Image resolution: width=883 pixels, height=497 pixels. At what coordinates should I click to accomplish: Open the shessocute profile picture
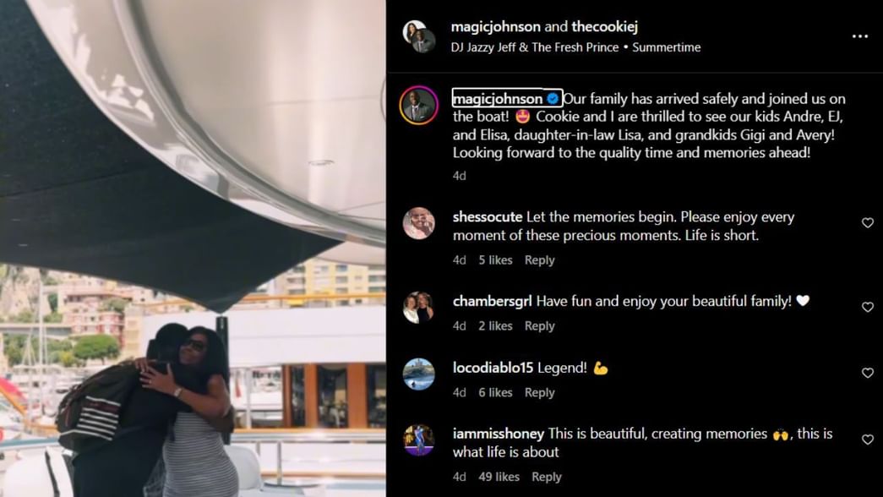click(x=418, y=223)
